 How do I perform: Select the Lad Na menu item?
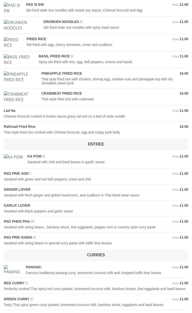pyautogui.click(x=10, y=111)
